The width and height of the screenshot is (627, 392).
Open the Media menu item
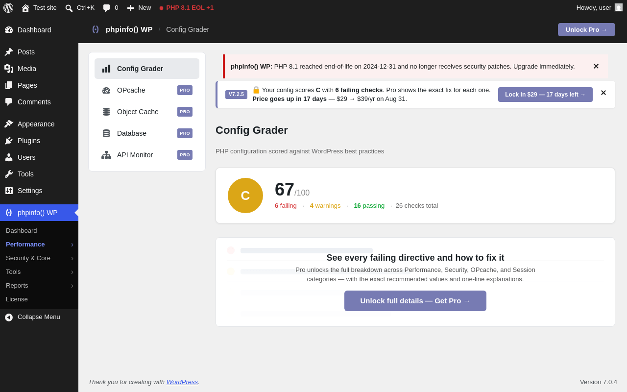point(39,69)
